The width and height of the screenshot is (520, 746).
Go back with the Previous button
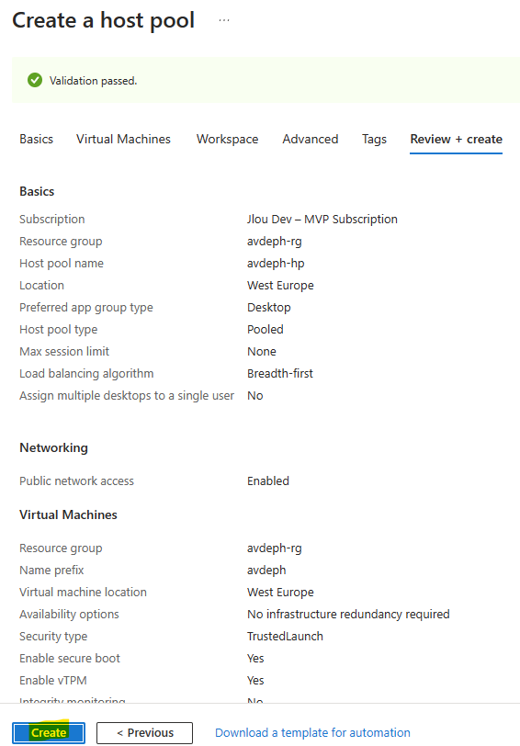(x=144, y=733)
